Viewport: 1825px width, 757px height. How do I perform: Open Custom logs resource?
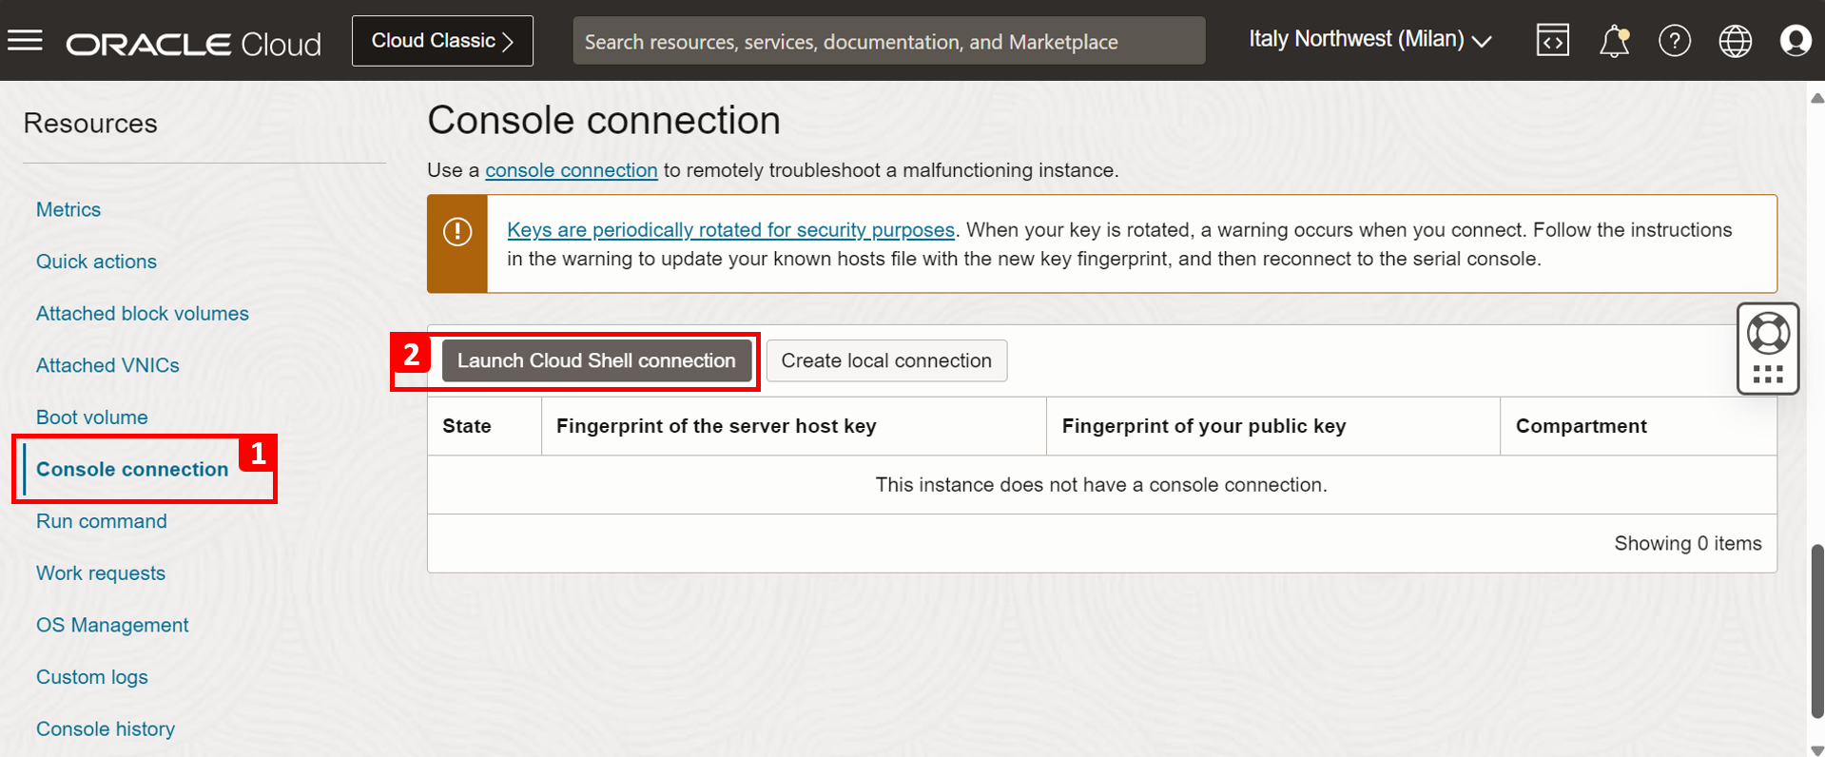pos(92,677)
